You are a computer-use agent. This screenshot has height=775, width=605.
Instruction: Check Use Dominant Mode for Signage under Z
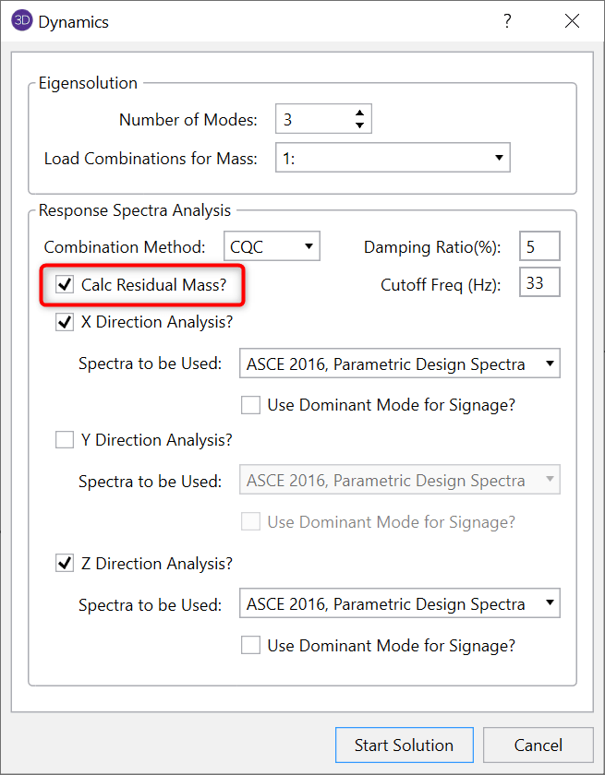(x=250, y=645)
